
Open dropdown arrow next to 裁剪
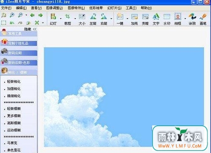click(75, 19)
